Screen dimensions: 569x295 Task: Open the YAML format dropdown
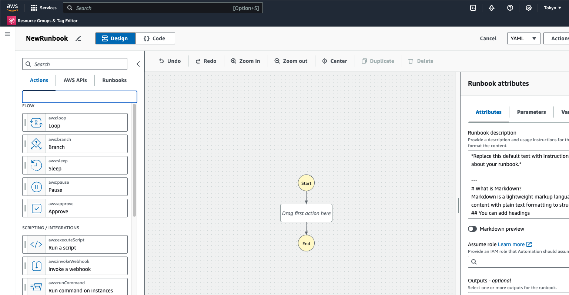click(523, 38)
